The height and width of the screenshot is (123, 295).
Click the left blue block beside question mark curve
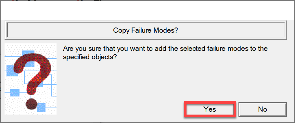pos(11,71)
